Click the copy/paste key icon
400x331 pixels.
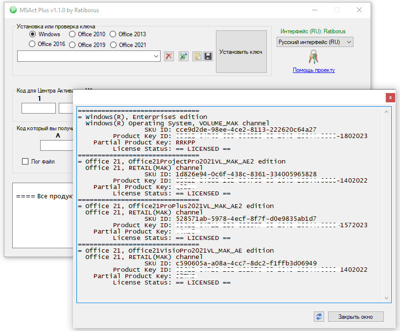pyautogui.click(x=197, y=56)
